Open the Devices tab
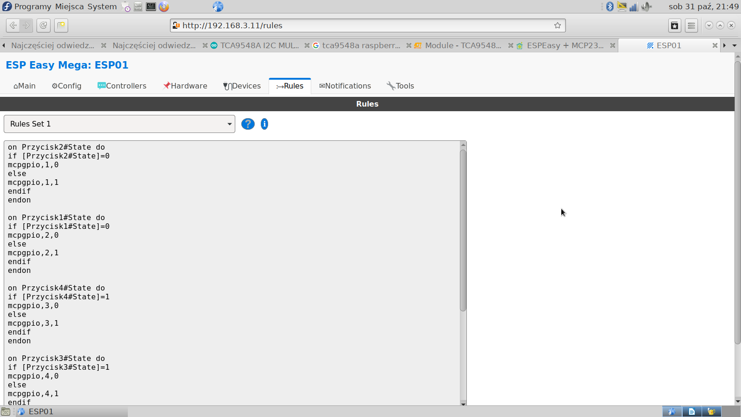 242,86
